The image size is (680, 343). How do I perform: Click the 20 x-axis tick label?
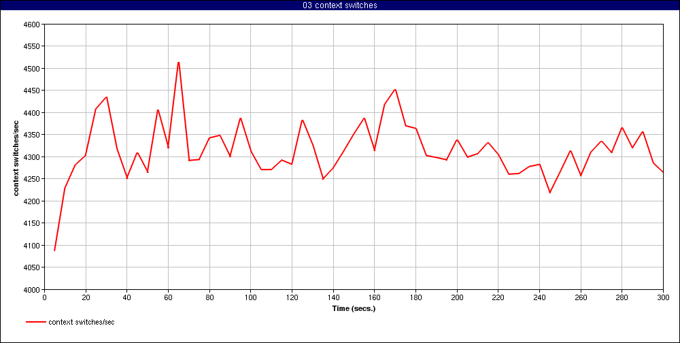pos(86,297)
